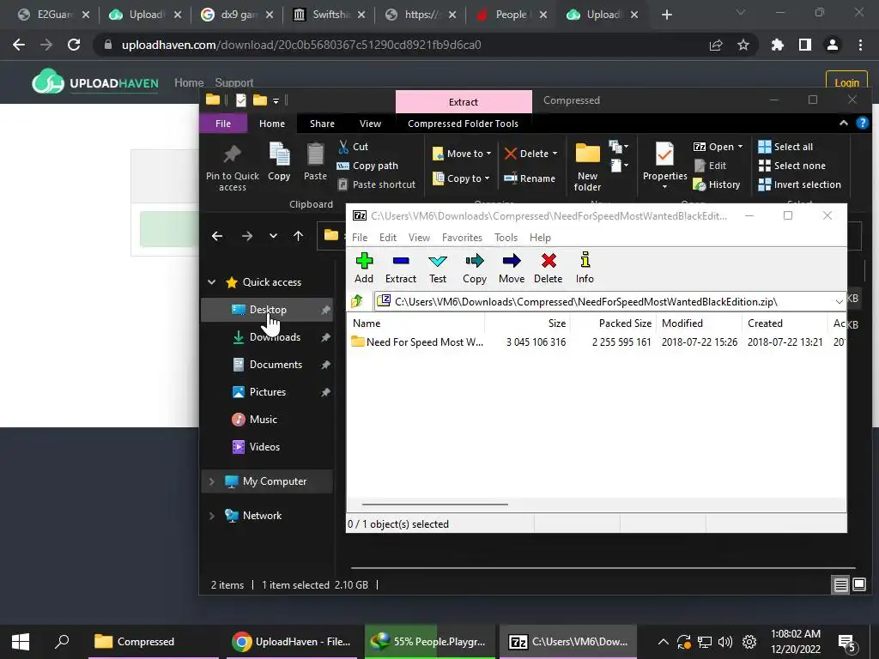Open Explorer recent locations dropdown arrow
The height and width of the screenshot is (659, 879).
tap(273, 236)
